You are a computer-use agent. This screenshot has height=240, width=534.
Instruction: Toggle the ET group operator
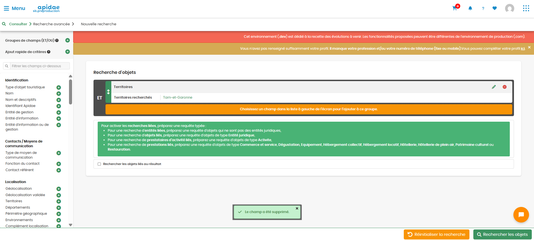coord(100,98)
